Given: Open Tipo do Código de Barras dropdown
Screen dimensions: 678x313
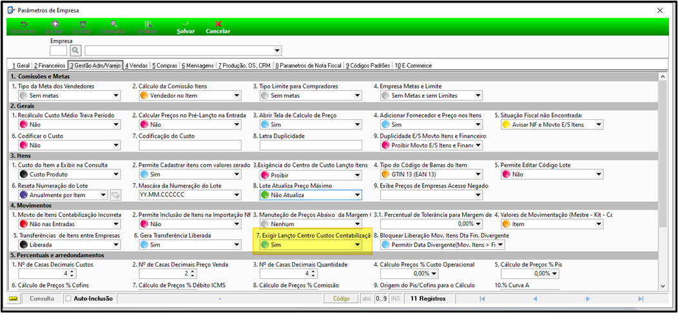Looking at the screenshot, I should (478, 175).
